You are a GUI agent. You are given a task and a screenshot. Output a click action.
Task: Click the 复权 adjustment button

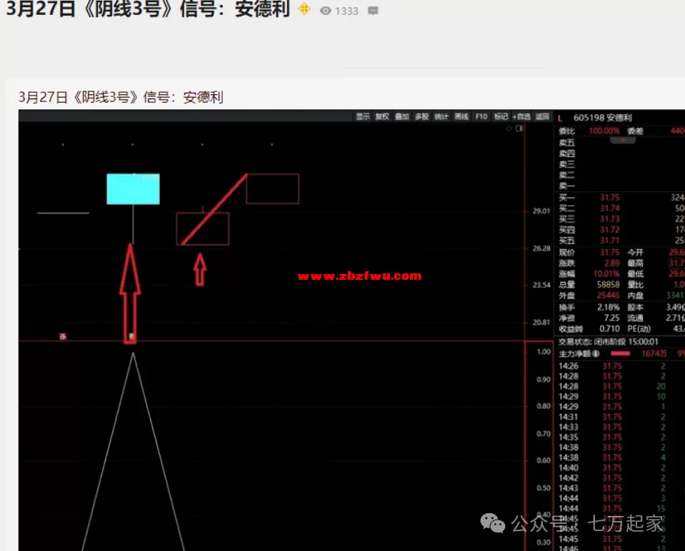pyautogui.click(x=382, y=116)
